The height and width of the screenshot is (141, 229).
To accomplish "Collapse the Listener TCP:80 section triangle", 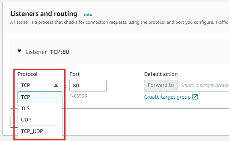I will [x=19, y=51].
